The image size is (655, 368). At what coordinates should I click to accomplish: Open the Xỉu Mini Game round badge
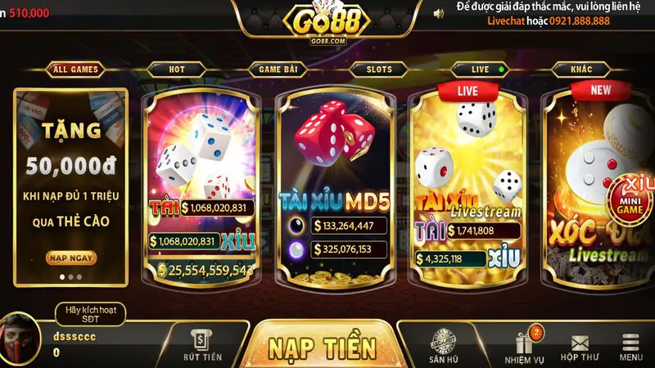click(x=630, y=200)
